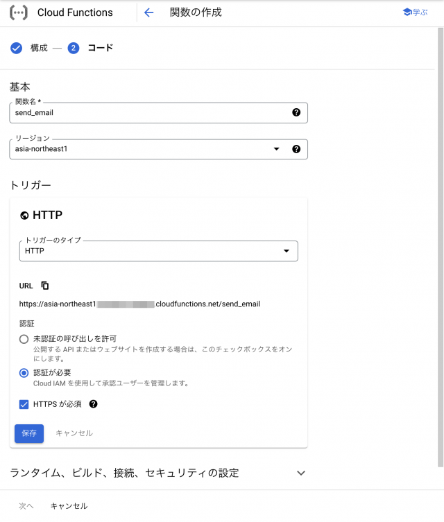Copy the URL with the copy icon
The height and width of the screenshot is (522, 444).
point(44,286)
